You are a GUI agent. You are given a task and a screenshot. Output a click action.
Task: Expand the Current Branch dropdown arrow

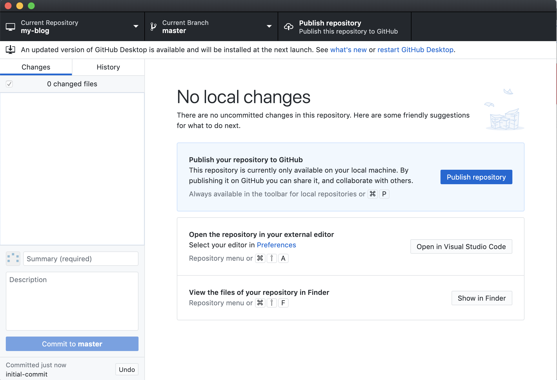tap(269, 26)
